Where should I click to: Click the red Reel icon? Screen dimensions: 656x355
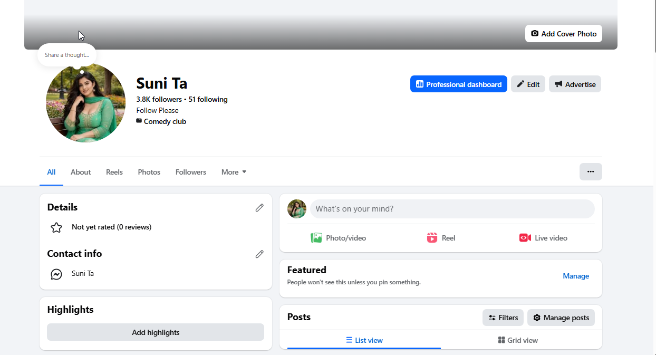point(432,238)
